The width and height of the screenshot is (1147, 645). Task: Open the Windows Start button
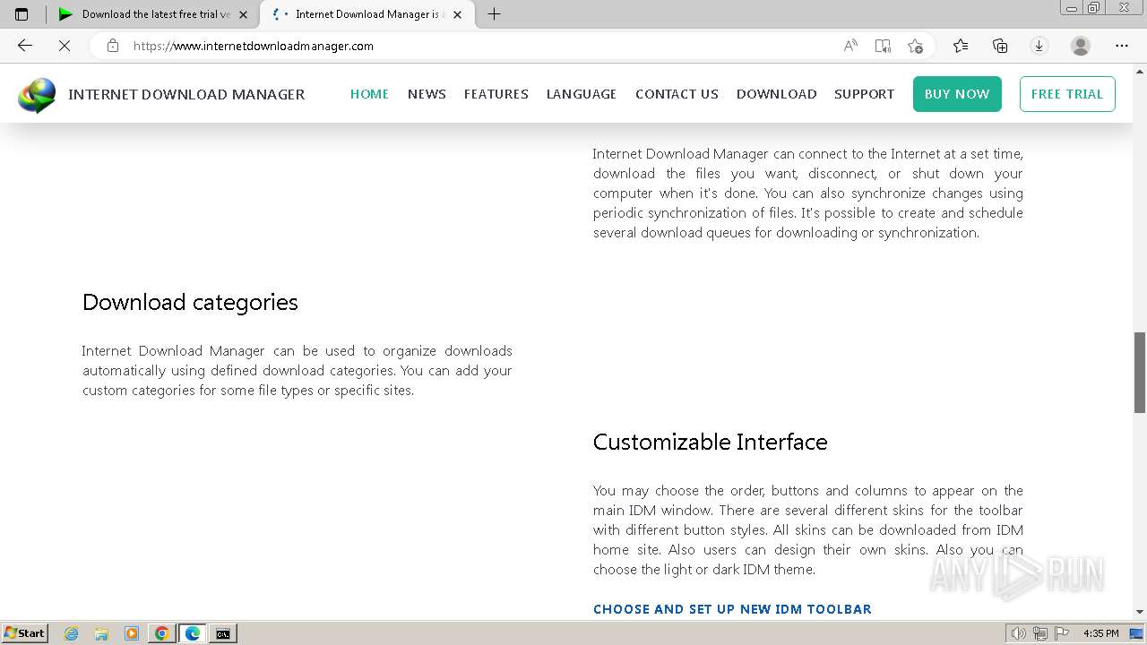(x=25, y=632)
